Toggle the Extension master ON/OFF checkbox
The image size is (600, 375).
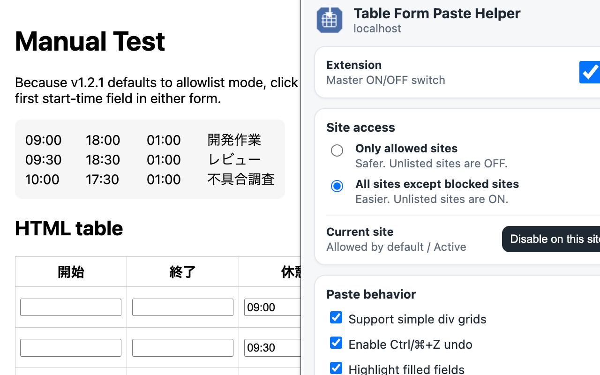click(x=590, y=72)
